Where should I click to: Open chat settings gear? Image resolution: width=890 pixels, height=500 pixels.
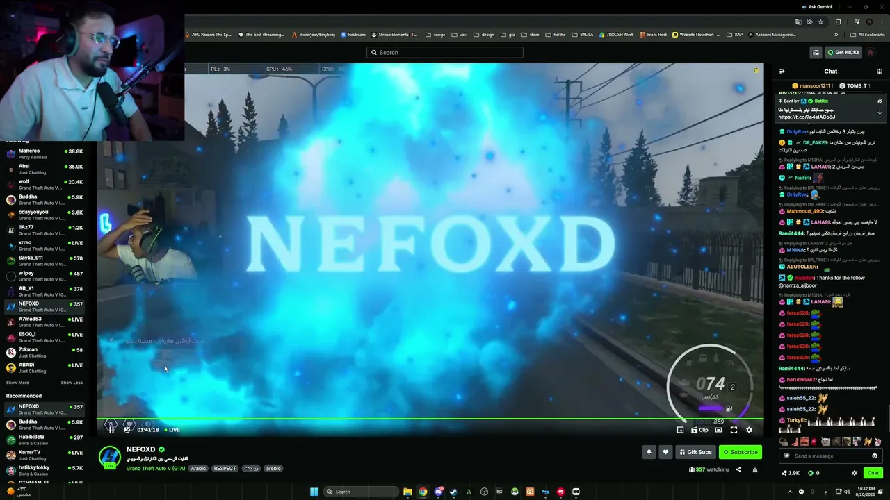pos(855,473)
